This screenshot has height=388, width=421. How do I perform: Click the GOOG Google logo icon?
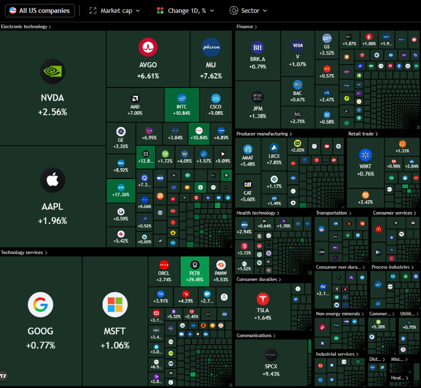tap(41, 304)
